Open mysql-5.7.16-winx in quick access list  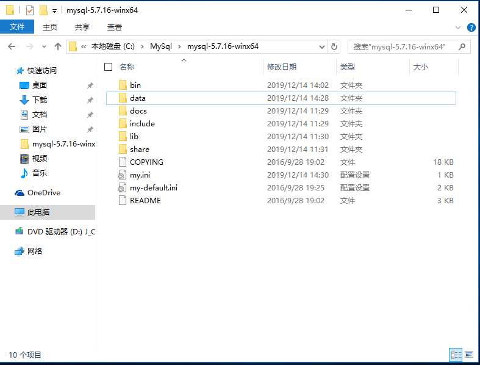click(x=63, y=143)
